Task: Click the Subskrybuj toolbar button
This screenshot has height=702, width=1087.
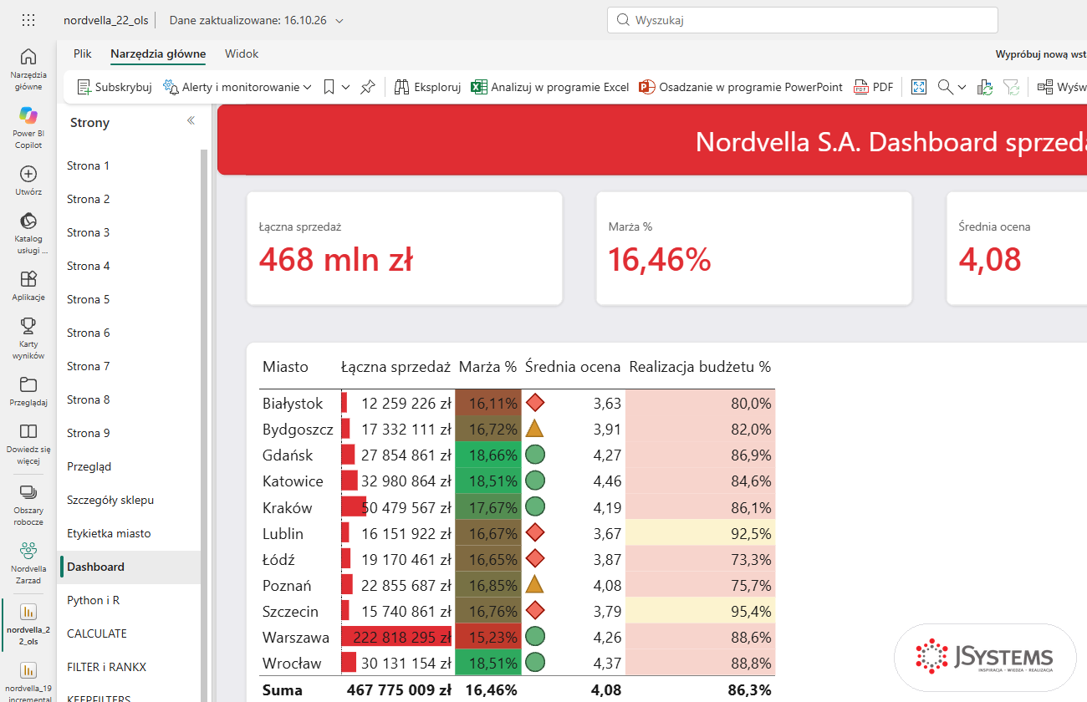Action: click(x=115, y=87)
